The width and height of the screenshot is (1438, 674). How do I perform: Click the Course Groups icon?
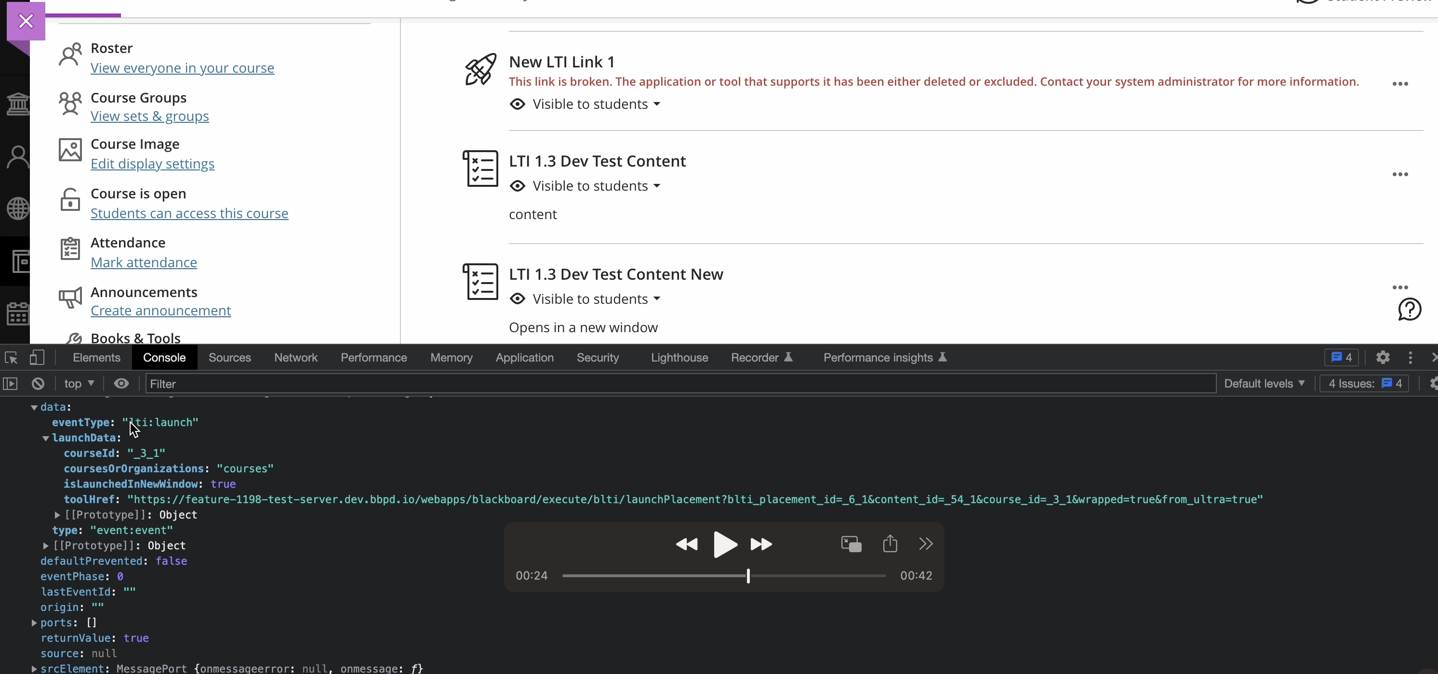point(70,104)
